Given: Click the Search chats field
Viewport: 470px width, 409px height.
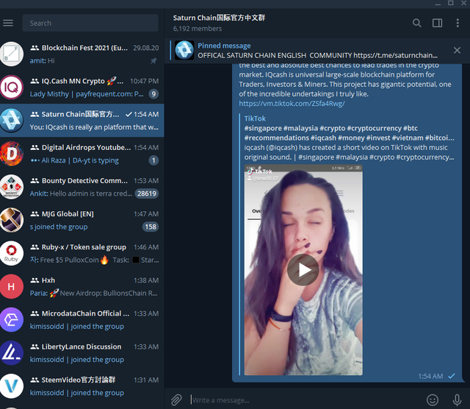Looking at the screenshot, I should click(x=90, y=23).
